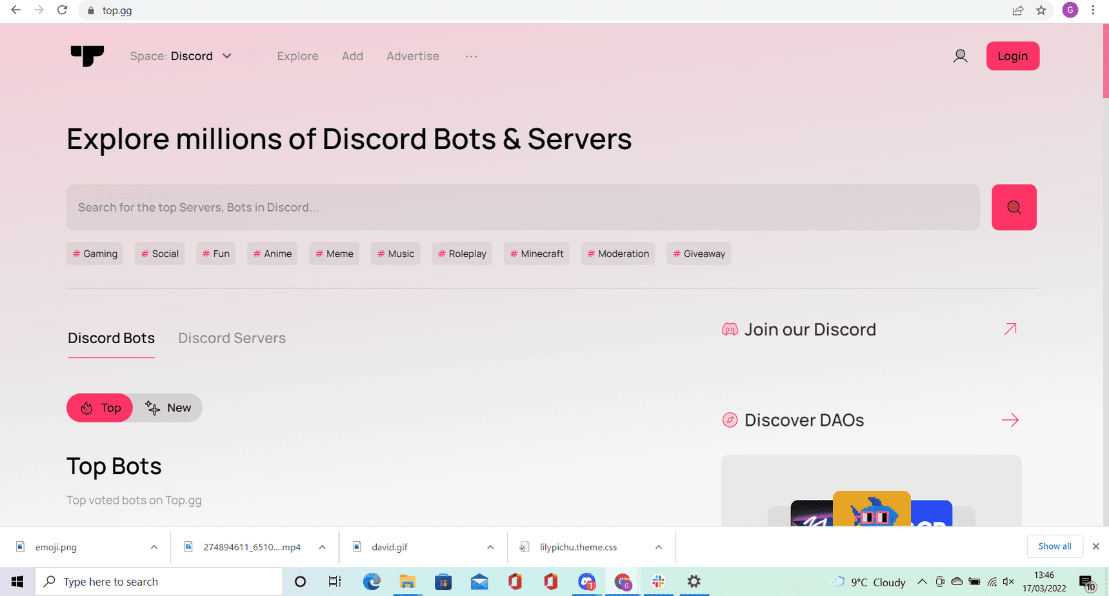This screenshot has height=596, width=1109.
Task: Expand lilypichu.theme.css download options chevron
Action: coord(659,547)
